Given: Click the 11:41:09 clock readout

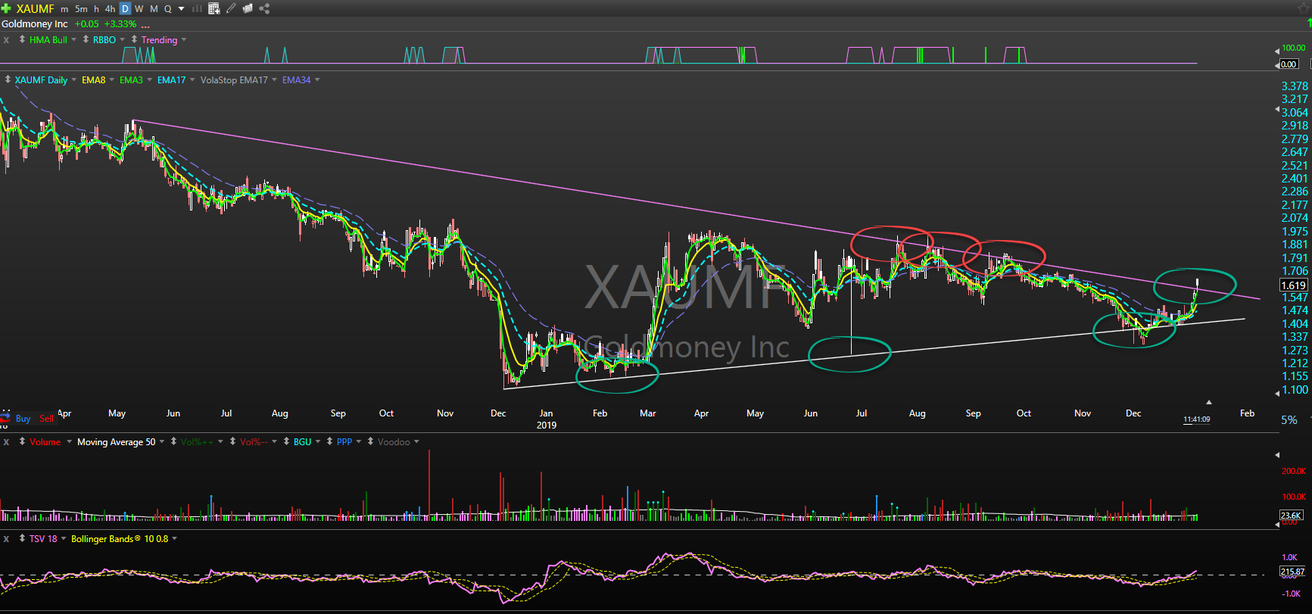Looking at the screenshot, I should 1197,419.
